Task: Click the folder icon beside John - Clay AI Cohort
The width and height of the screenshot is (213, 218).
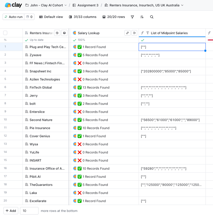Action: pos(27,5)
